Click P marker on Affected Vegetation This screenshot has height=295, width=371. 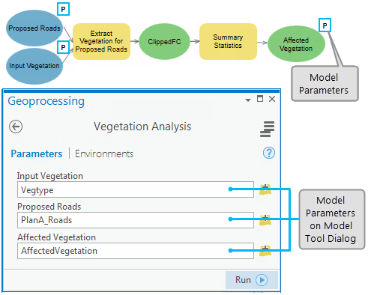[x=325, y=25]
